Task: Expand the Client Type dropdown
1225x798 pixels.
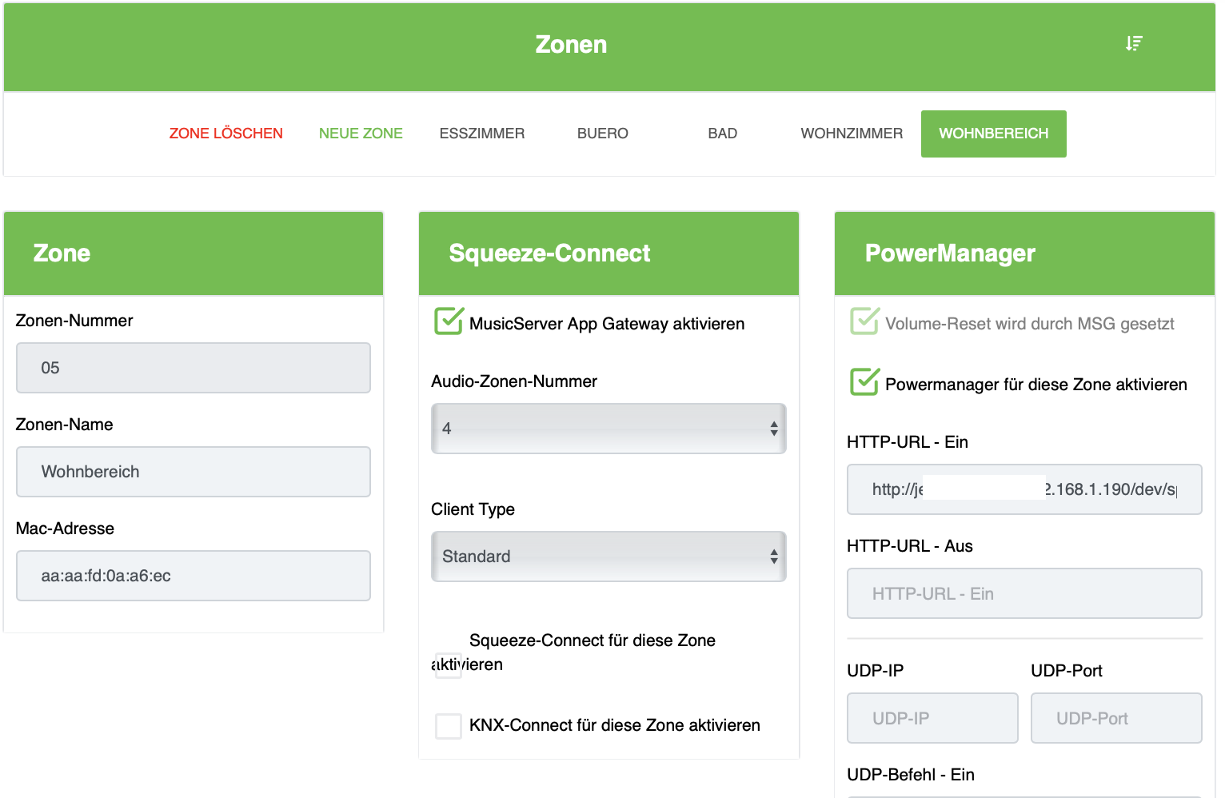Action: (x=609, y=557)
